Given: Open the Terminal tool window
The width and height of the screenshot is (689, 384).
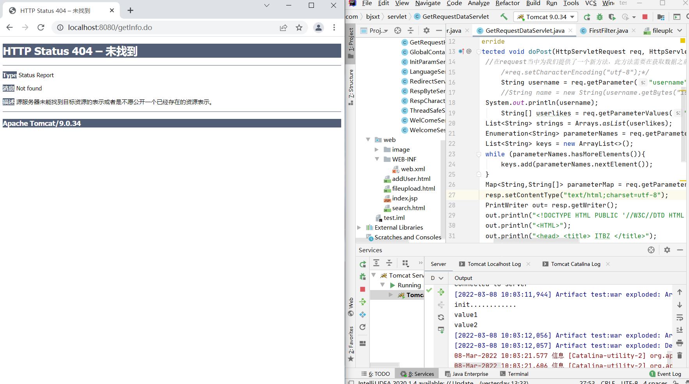Looking at the screenshot, I should click(x=514, y=374).
